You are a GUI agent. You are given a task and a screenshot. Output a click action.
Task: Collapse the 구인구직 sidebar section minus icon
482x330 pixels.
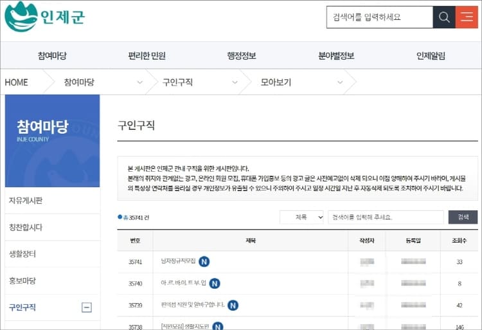[x=87, y=307]
